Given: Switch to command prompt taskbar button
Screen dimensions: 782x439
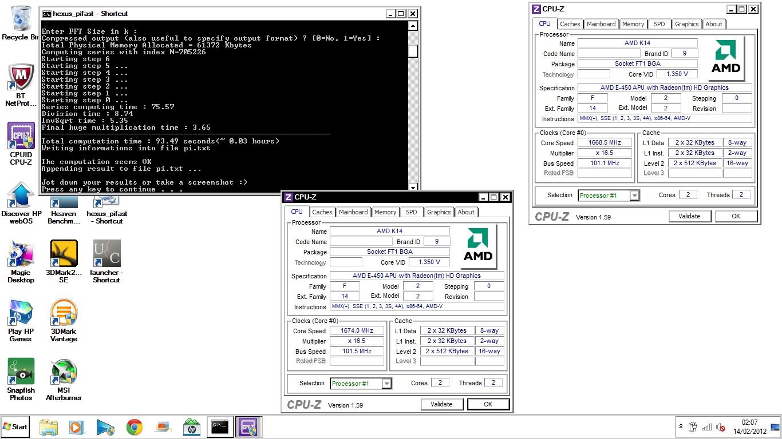Looking at the screenshot, I should coord(220,427).
